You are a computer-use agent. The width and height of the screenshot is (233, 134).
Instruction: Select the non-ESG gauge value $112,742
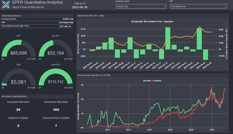click(55, 82)
